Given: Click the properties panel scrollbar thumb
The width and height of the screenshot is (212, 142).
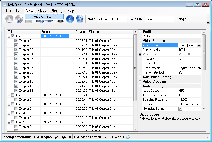Looking at the screenshot, I should click(x=203, y=52).
